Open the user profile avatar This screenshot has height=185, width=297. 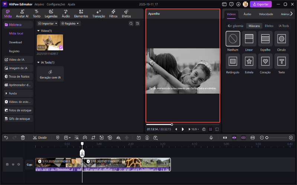point(245,4)
